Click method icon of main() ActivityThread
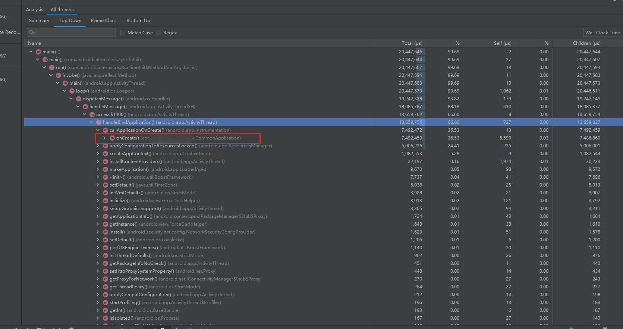Image resolution: width=623 pixels, height=329 pixels. tap(65, 83)
